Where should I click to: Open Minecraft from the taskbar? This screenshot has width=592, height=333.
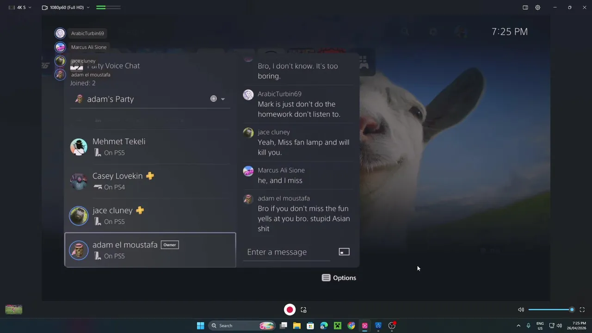(338, 326)
